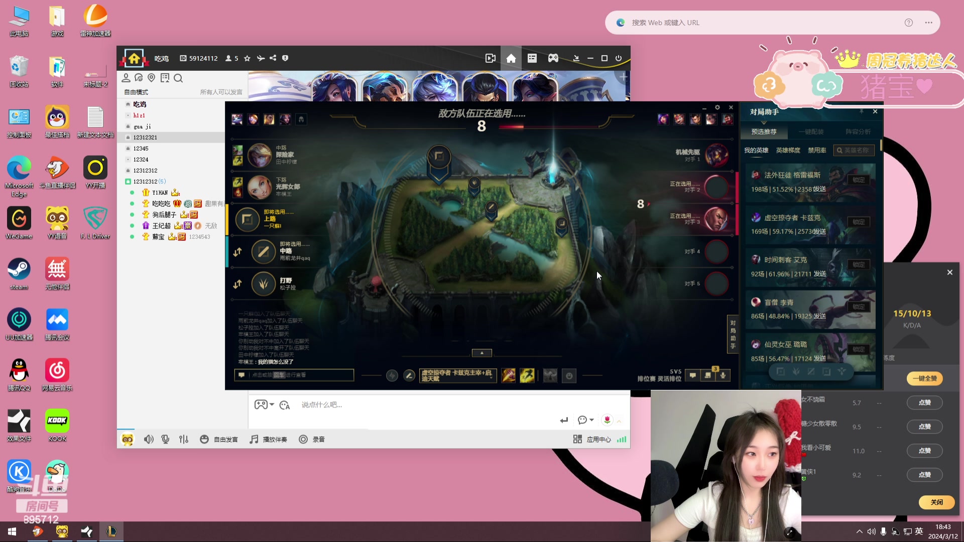Select the 禁用率 tab

817,150
